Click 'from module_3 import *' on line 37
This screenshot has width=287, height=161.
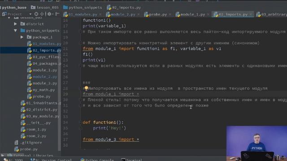pyautogui.click(x=111, y=140)
